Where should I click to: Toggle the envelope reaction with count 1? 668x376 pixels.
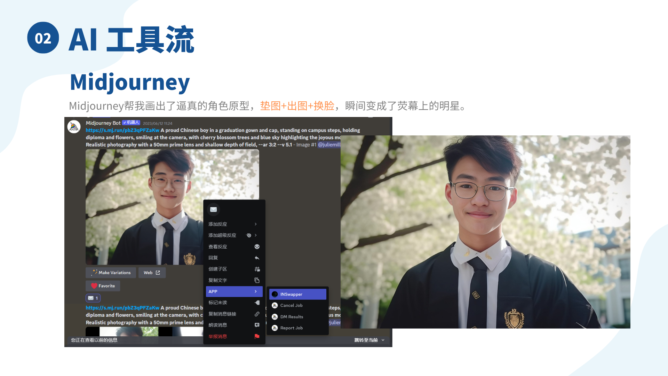(x=93, y=298)
